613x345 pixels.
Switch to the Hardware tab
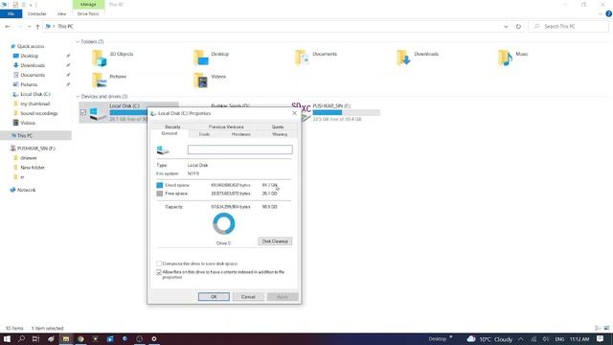click(x=240, y=134)
